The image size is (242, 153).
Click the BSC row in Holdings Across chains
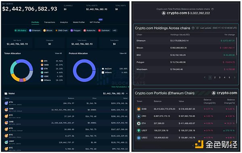(x=186, y=55)
